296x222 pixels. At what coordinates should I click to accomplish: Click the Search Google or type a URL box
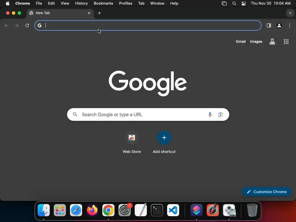tap(148, 114)
